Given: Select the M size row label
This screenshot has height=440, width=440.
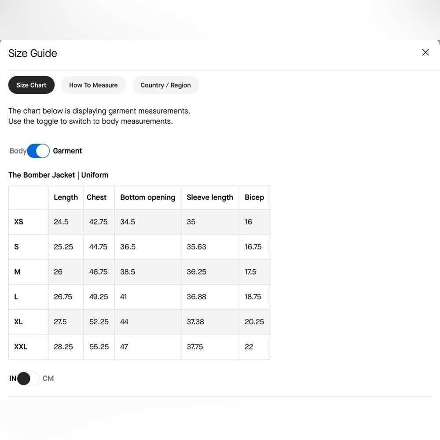Looking at the screenshot, I should [x=17, y=272].
